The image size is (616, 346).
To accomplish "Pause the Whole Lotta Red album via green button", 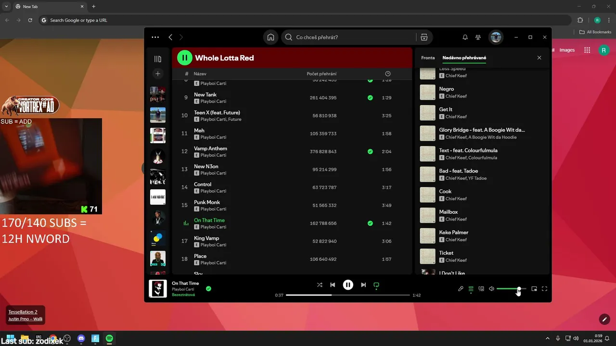I will [185, 58].
